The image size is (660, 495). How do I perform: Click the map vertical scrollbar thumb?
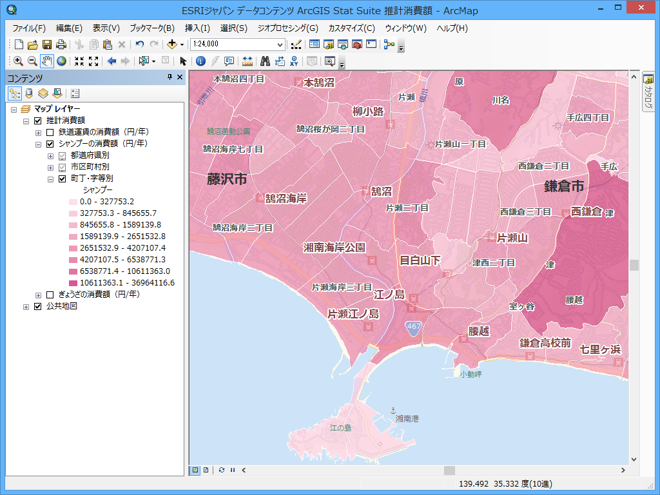point(634,265)
